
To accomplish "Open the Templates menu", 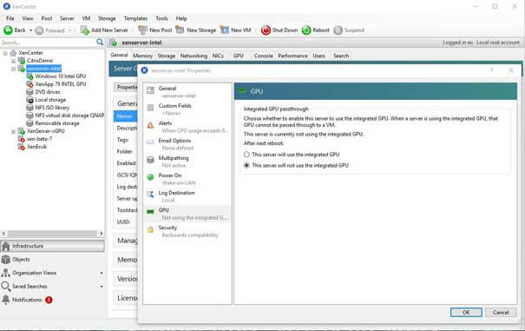I will pyautogui.click(x=135, y=18).
